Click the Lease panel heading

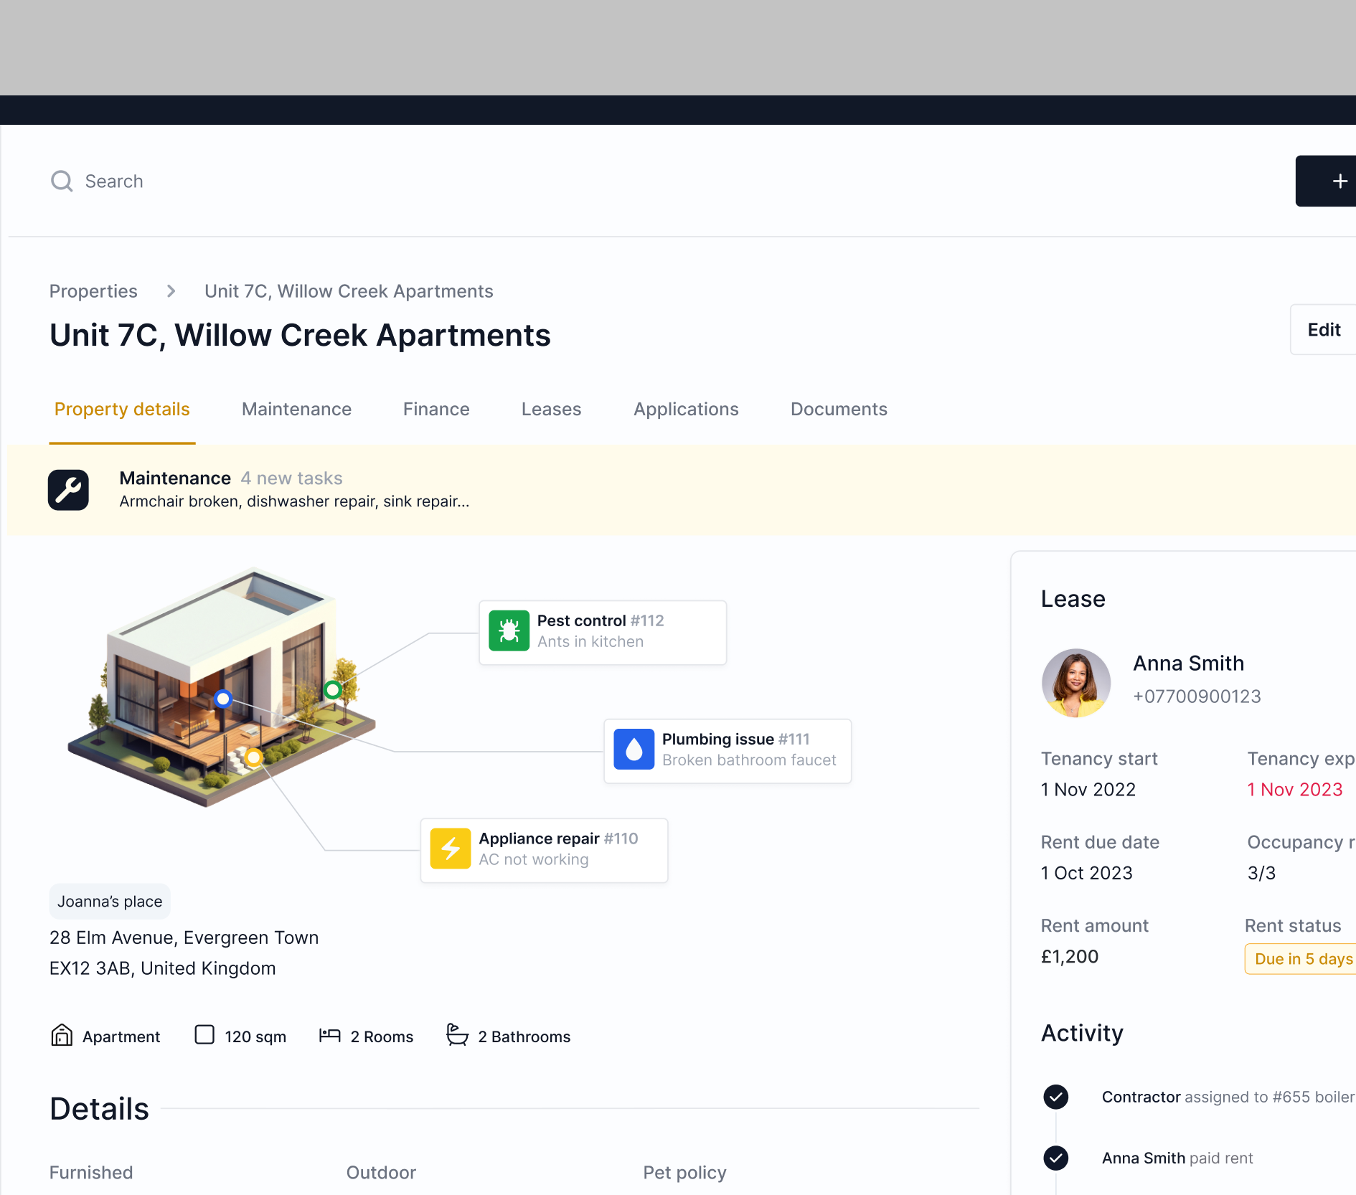click(x=1073, y=598)
